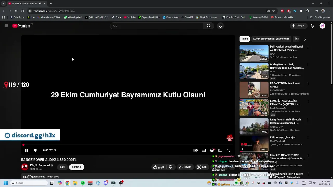Go to Chrome home page button

coord(23,11)
